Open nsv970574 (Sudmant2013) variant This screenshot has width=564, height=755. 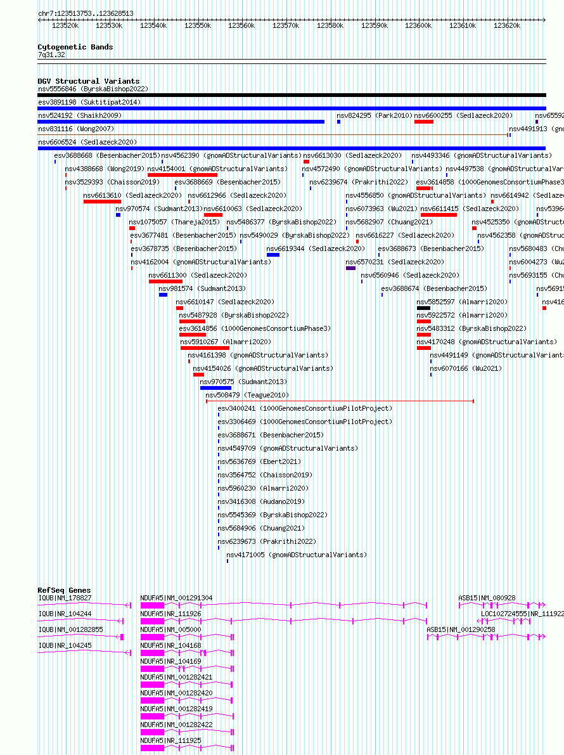(159, 209)
